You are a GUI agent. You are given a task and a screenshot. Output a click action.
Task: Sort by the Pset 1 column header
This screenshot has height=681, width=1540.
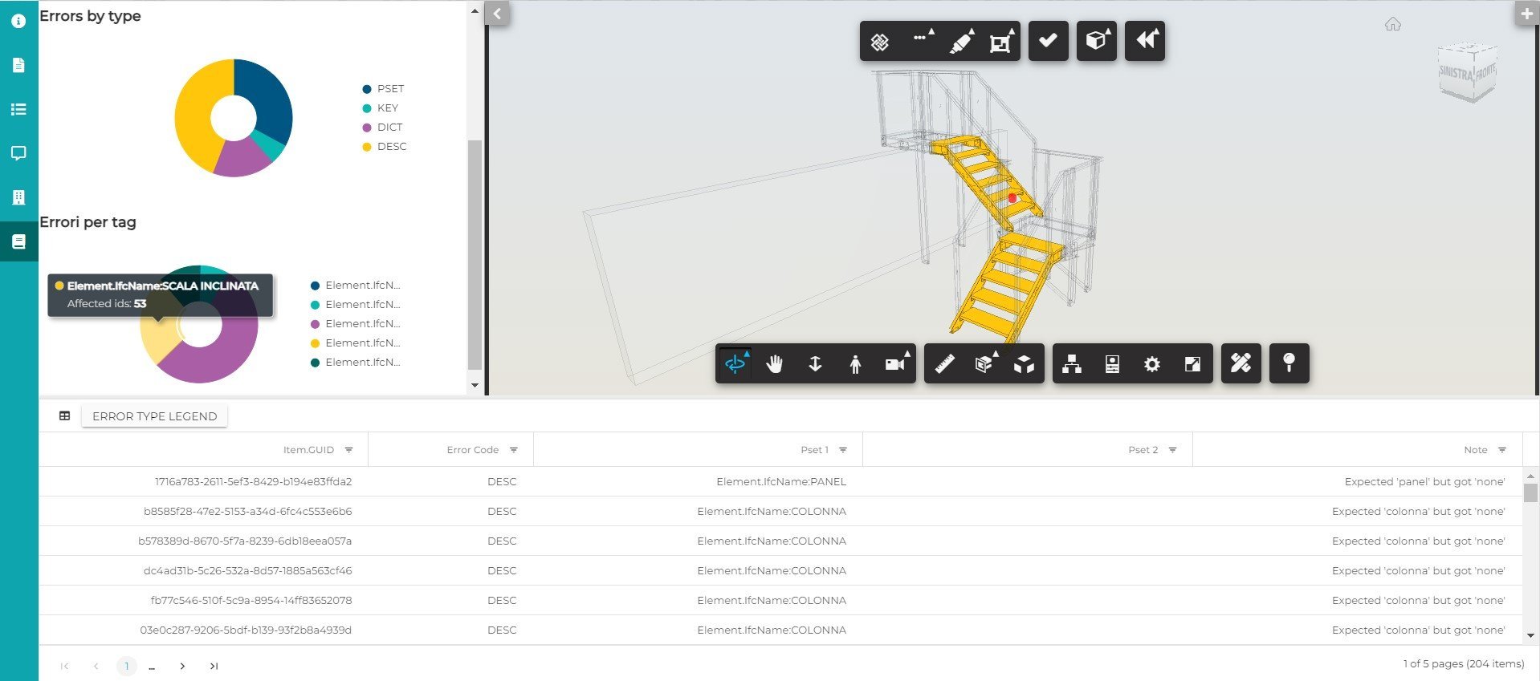814,450
